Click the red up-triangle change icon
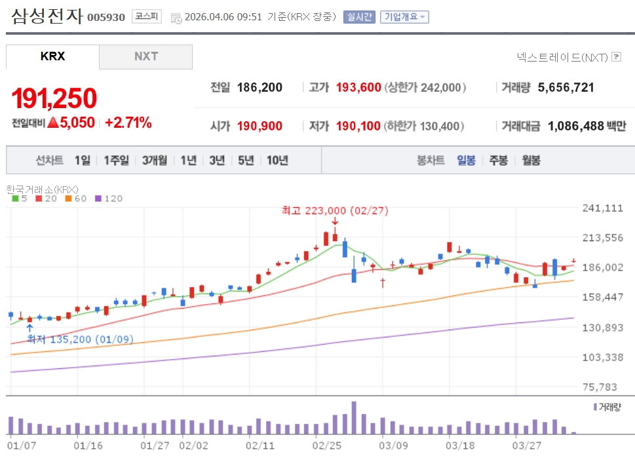This screenshot has height=458, width=635. coord(52,123)
